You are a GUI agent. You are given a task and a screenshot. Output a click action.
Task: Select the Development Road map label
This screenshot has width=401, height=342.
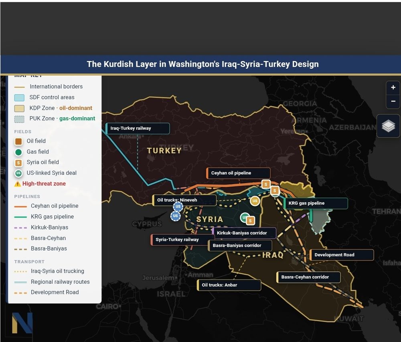(x=342, y=255)
